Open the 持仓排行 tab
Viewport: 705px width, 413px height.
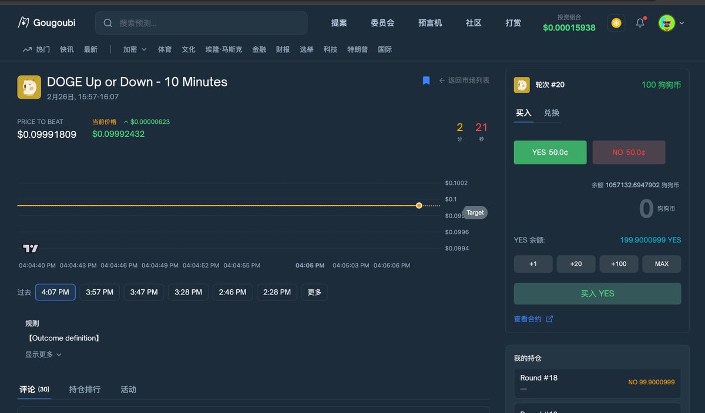click(85, 390)
